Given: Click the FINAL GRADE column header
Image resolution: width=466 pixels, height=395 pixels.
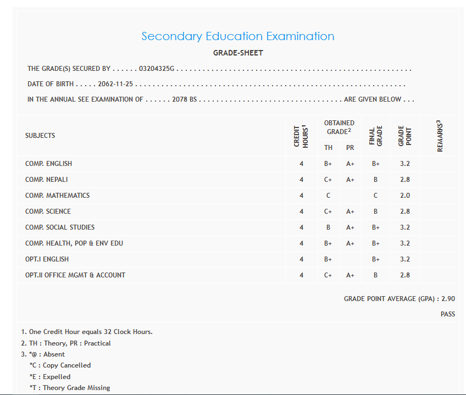Looking at the screenshot, I should 375,137.
